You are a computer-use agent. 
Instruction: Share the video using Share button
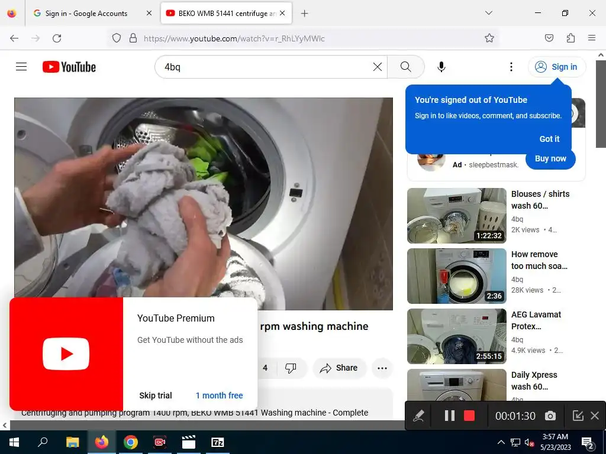tap(339, 368)
